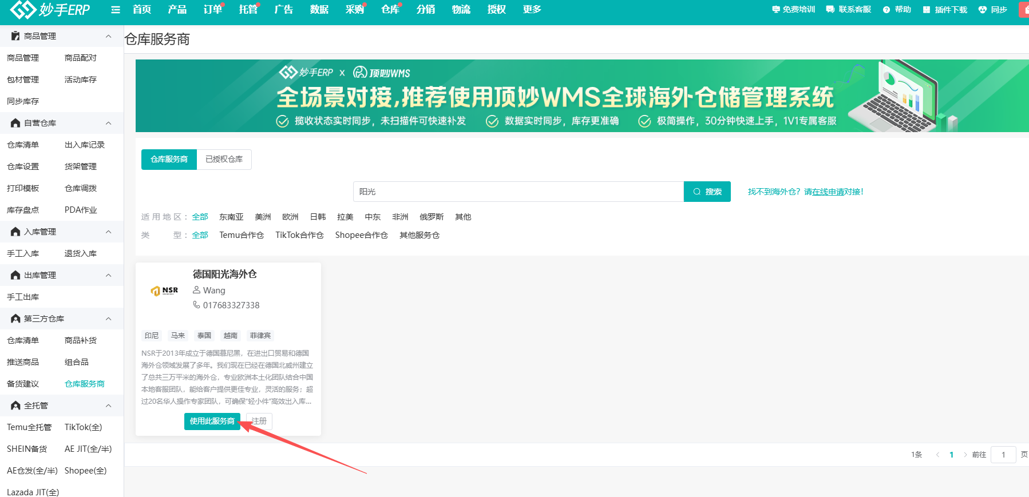
Task: Filter region by 东南亚
Action: (231, 217)
